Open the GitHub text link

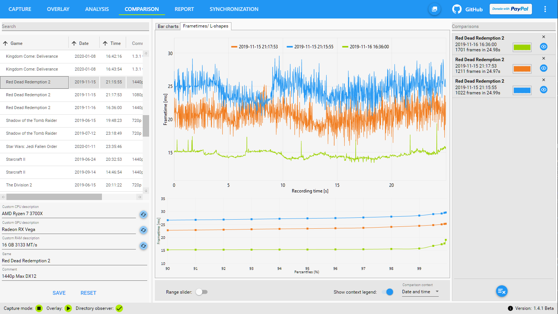pos(474,9)
